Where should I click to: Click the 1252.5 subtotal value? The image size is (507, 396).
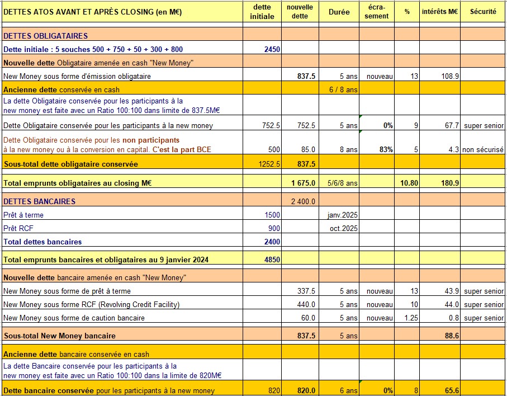269,164
